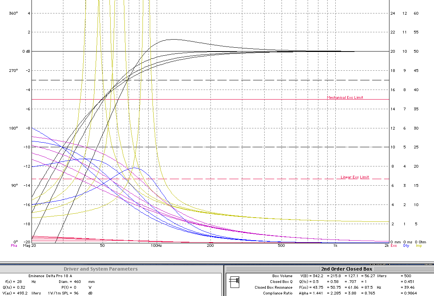Click the 1k frequency axis label
Viewport: 434px width, 296px height.
coord(335,246)
